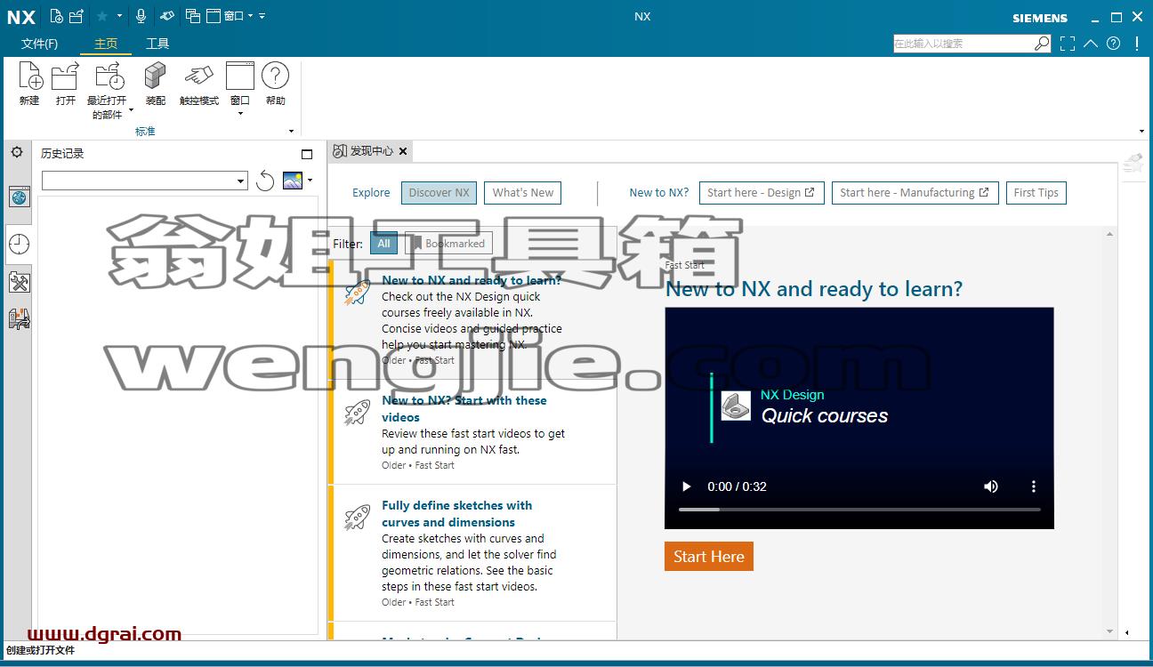The image size is (1153, 667).
Task: Open the web browser globe sidebar tab
Action: tap(20, 197)
